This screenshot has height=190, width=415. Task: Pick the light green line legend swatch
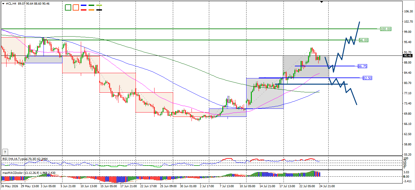point(99,6)
